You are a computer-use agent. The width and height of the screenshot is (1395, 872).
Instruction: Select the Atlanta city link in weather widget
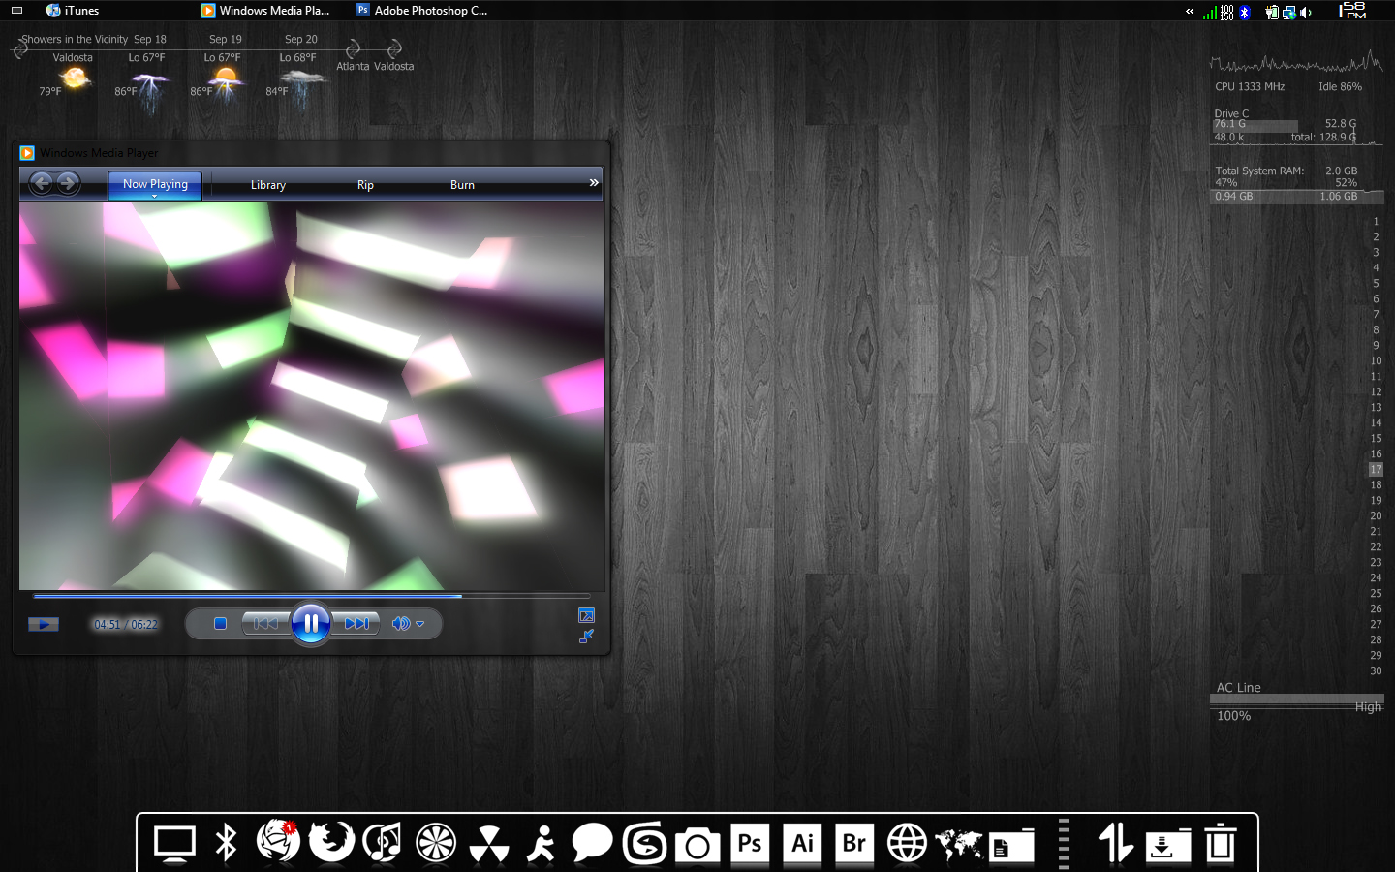pyautogui.click(x=353, y=67)
